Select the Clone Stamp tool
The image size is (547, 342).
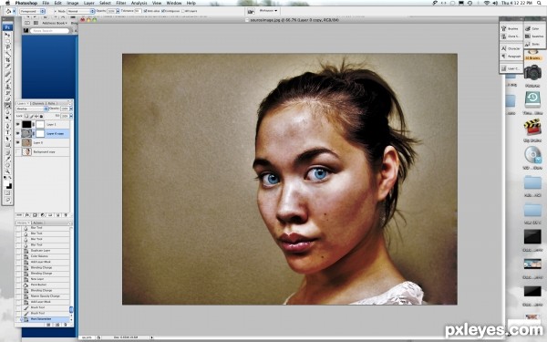click(x=7, y=87)
